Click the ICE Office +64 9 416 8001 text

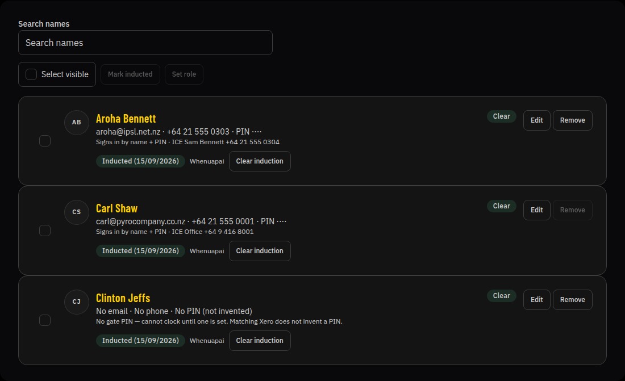213,232
